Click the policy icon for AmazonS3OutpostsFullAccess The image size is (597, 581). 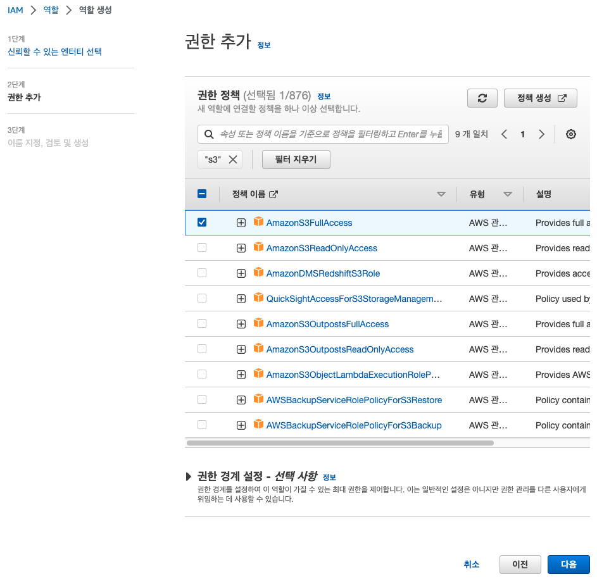tap(258, 323)
